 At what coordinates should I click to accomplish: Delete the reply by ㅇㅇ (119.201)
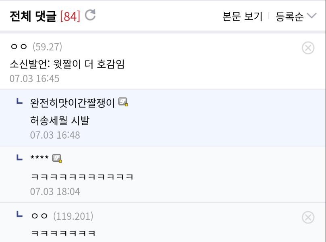coord(308,217)
